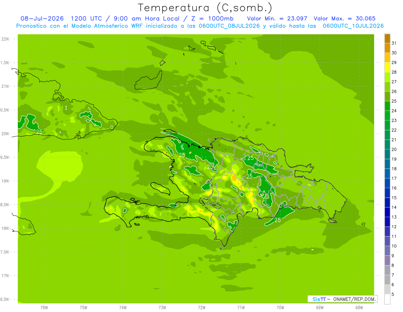403x312 pixels.
Task: Click legend swatch between 6 and 7
Action: pyautogui.click(x=387, y=280)
